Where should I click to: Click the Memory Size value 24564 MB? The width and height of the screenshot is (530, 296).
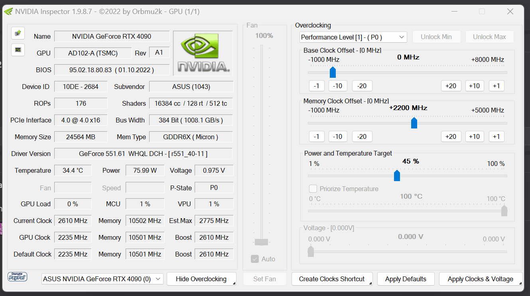tap(81, 137)
